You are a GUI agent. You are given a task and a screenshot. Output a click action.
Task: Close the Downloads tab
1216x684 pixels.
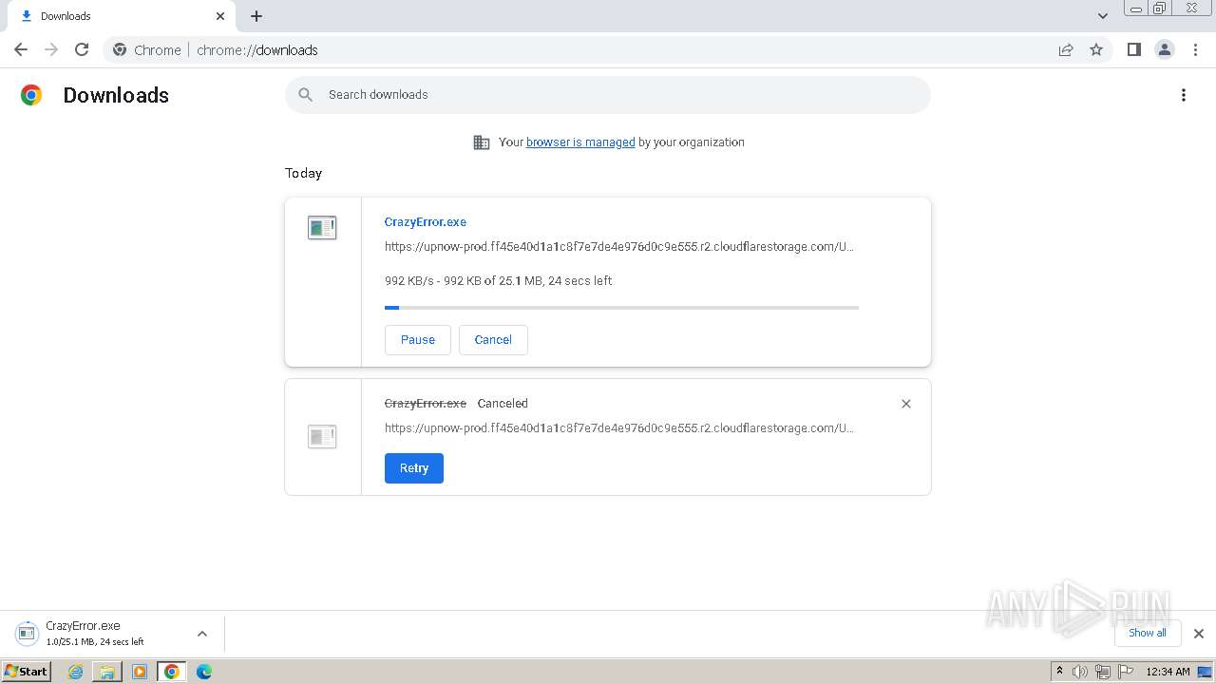click(x=220, y=16)
